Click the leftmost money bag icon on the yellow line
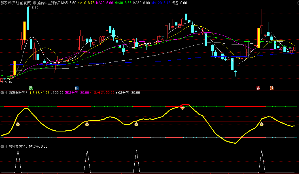 click(x=18, y=124)
